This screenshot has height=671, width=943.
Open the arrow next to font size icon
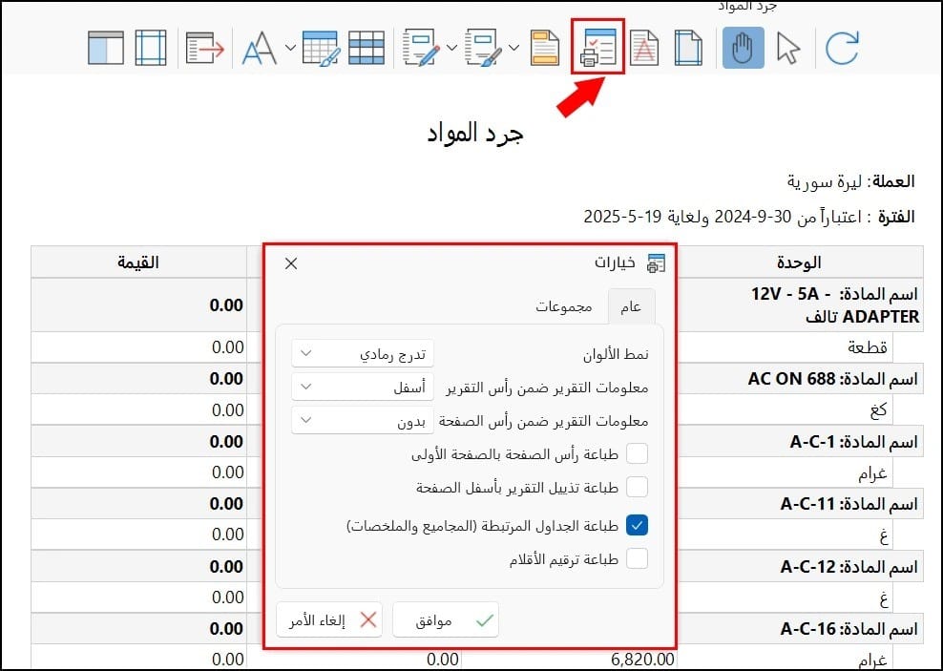[290, 48]
